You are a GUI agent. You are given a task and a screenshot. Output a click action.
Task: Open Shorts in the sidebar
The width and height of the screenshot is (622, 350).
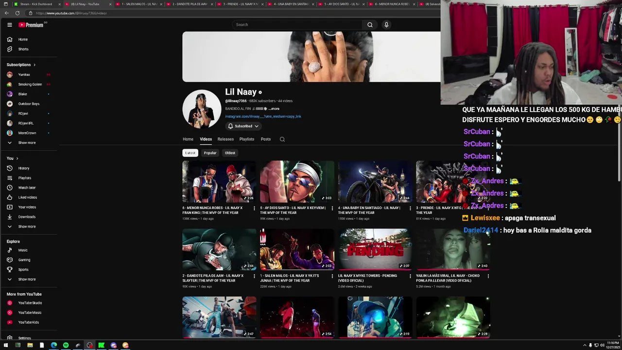point(29,49)
